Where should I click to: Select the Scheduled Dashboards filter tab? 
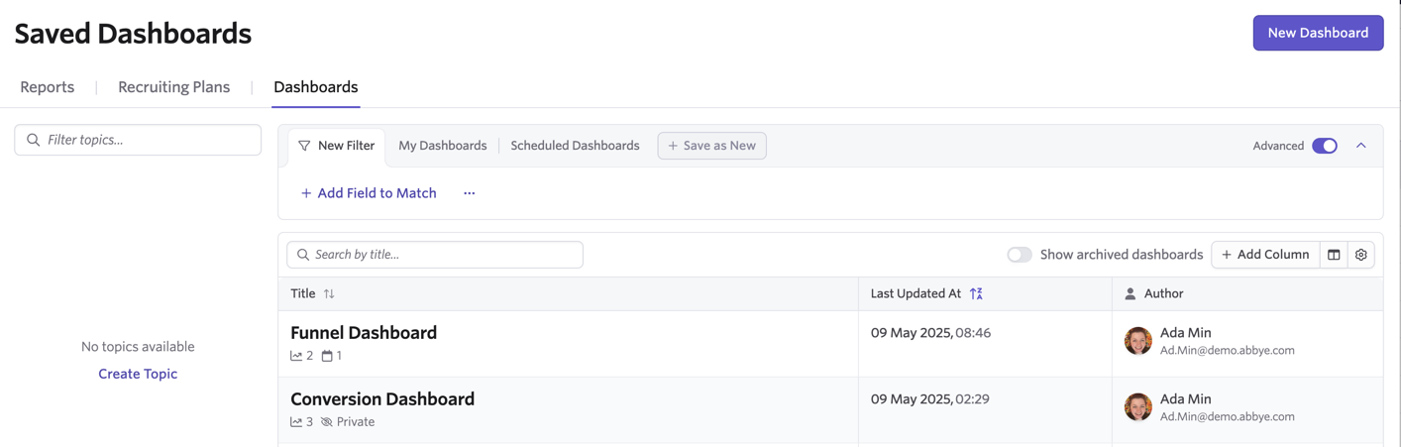(575, 146)
